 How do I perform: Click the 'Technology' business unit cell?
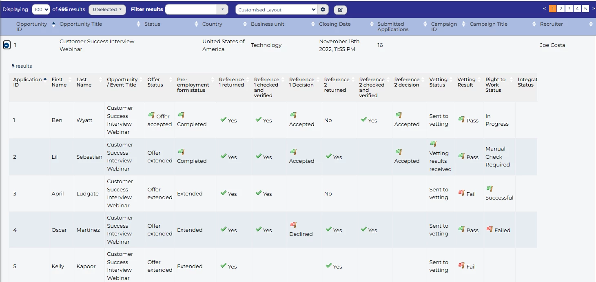[266, 45]
